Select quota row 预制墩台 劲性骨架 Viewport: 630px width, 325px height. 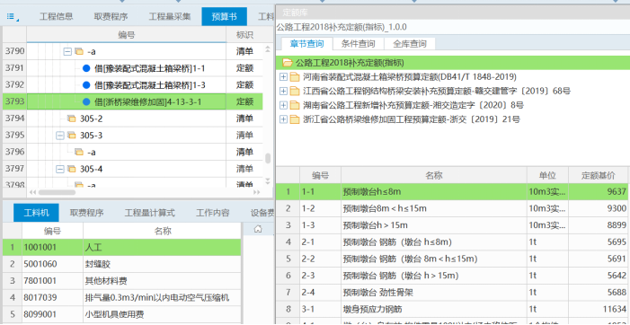(x=452, y=293)
